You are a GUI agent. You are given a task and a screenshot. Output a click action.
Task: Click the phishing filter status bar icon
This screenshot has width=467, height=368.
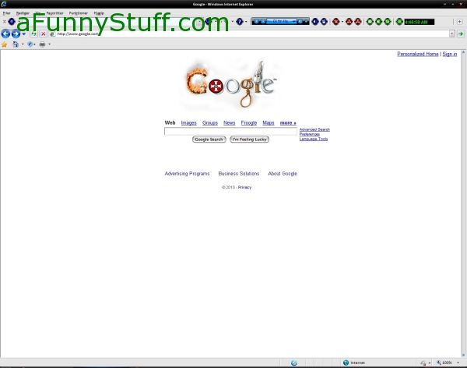294,363
